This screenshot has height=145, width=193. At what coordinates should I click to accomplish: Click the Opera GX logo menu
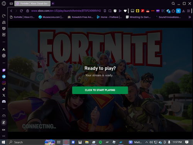pyautogui.click(x=4, y=3)
